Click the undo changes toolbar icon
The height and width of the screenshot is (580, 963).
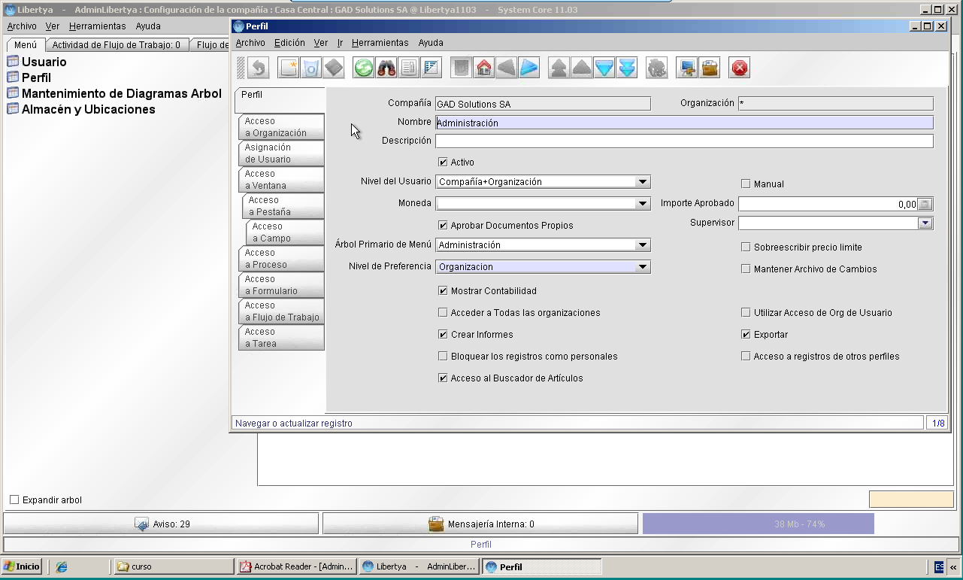click(259, 68)
